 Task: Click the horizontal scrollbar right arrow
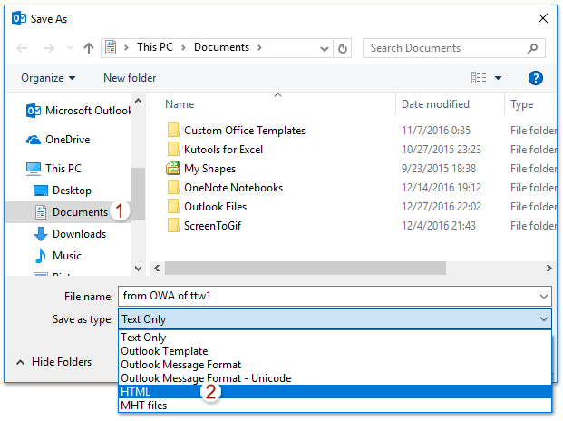[x=548, y=268]
